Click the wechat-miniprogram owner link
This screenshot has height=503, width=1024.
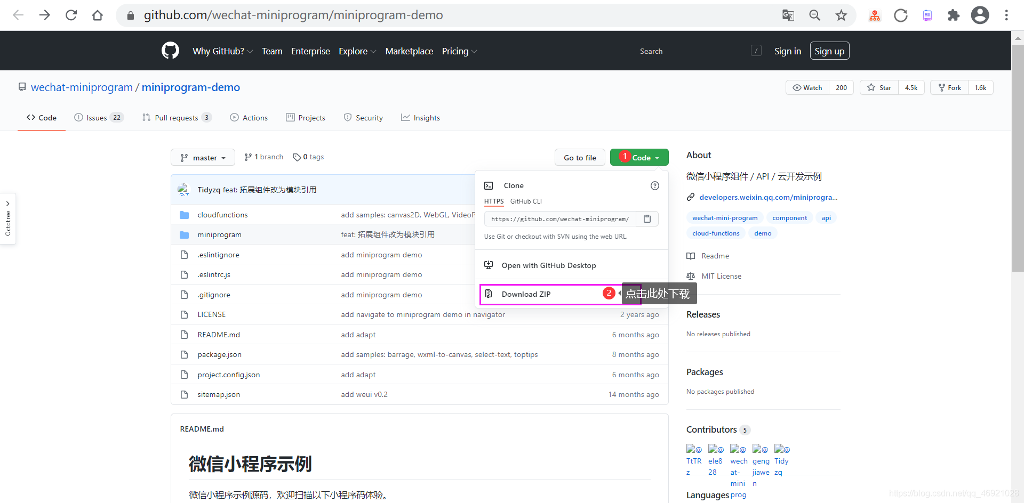tap(82, 87)
